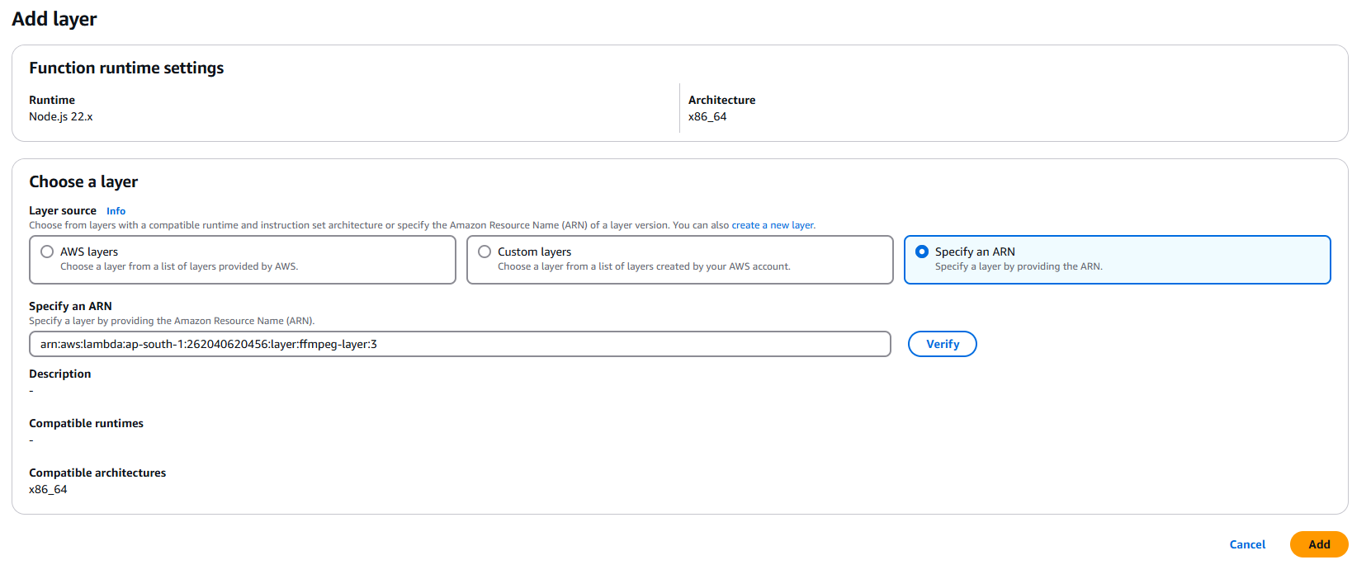Select the AWS layers radio option
This screenshot has height=574, width=1371.
(47, 252)
